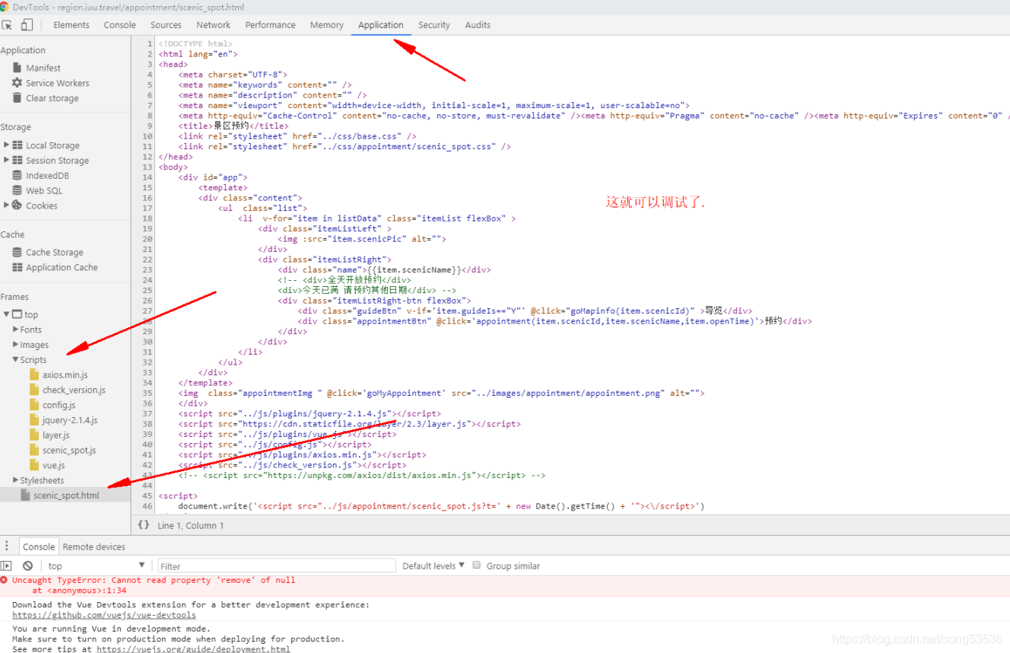1010x653 pixels.
Task: Open the Remote devices tab
Action: tap(94, 546)
